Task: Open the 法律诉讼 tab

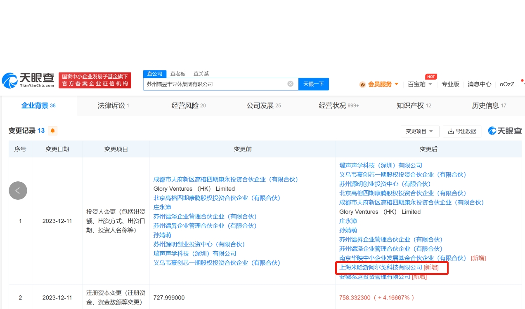Action: [114, 105]
